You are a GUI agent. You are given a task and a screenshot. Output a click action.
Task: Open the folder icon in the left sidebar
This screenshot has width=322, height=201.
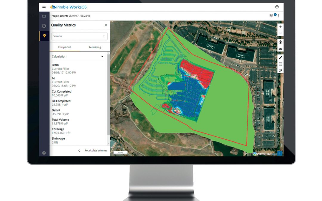[44, 16]
